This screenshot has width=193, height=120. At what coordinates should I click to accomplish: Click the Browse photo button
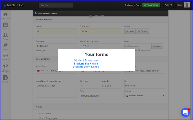pyautogui.click(x=157, y=46)
